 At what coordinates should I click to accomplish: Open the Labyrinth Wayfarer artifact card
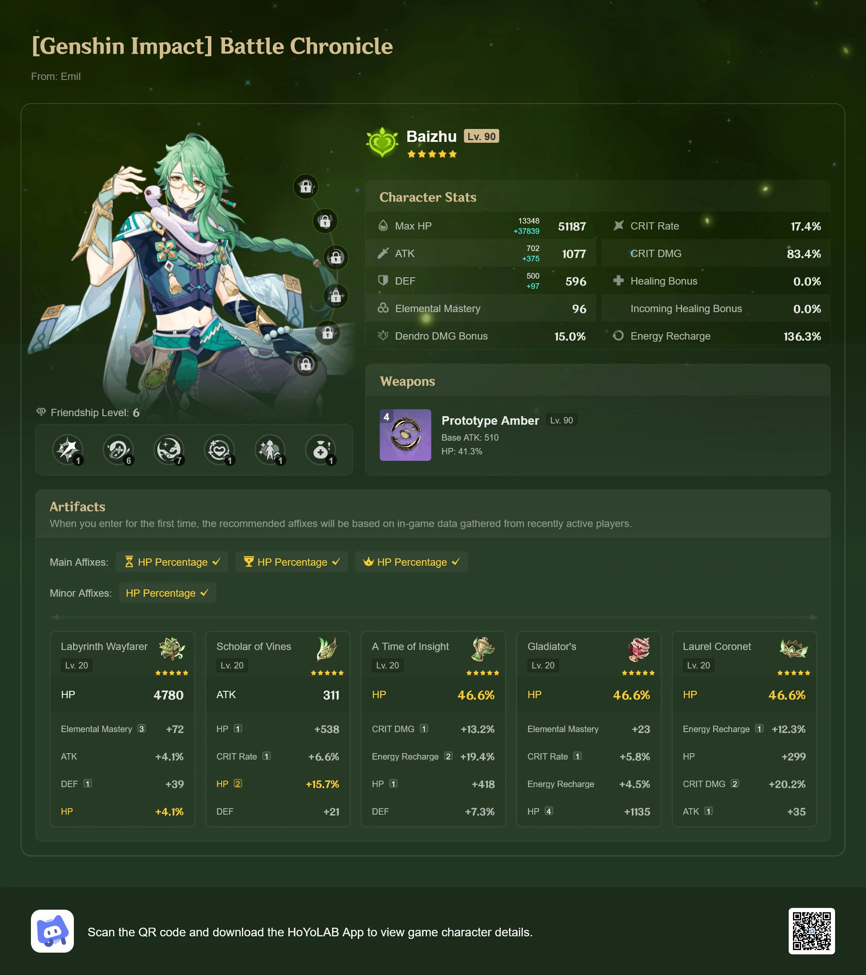(x=122, y=728)
